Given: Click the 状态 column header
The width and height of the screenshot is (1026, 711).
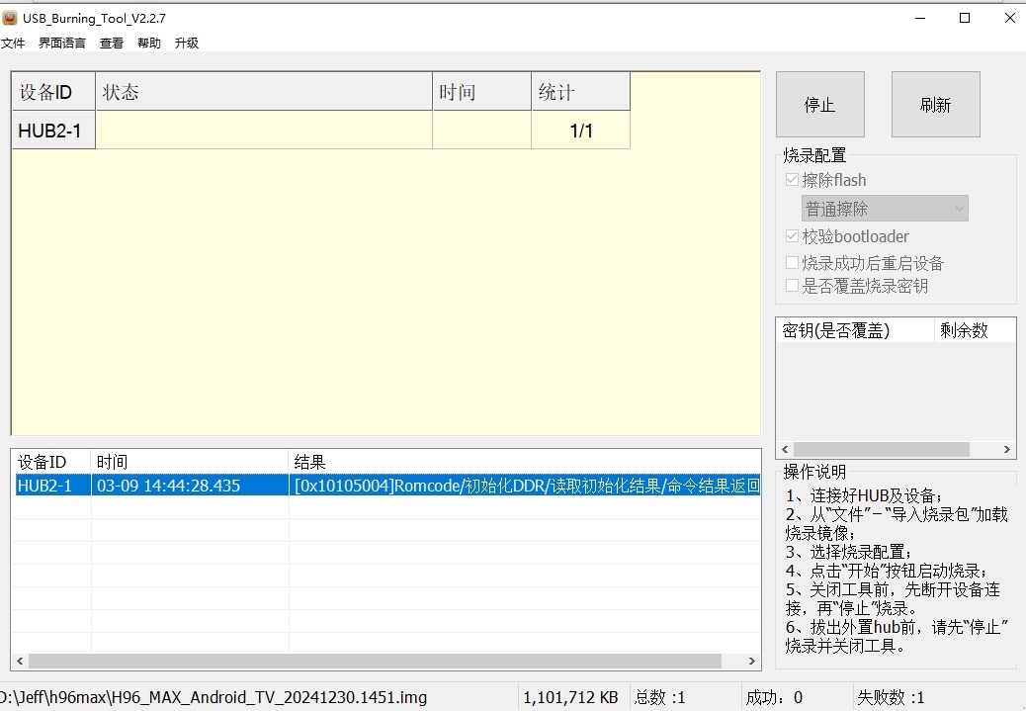Looking at the screenshot, I should tap(263, 92).
